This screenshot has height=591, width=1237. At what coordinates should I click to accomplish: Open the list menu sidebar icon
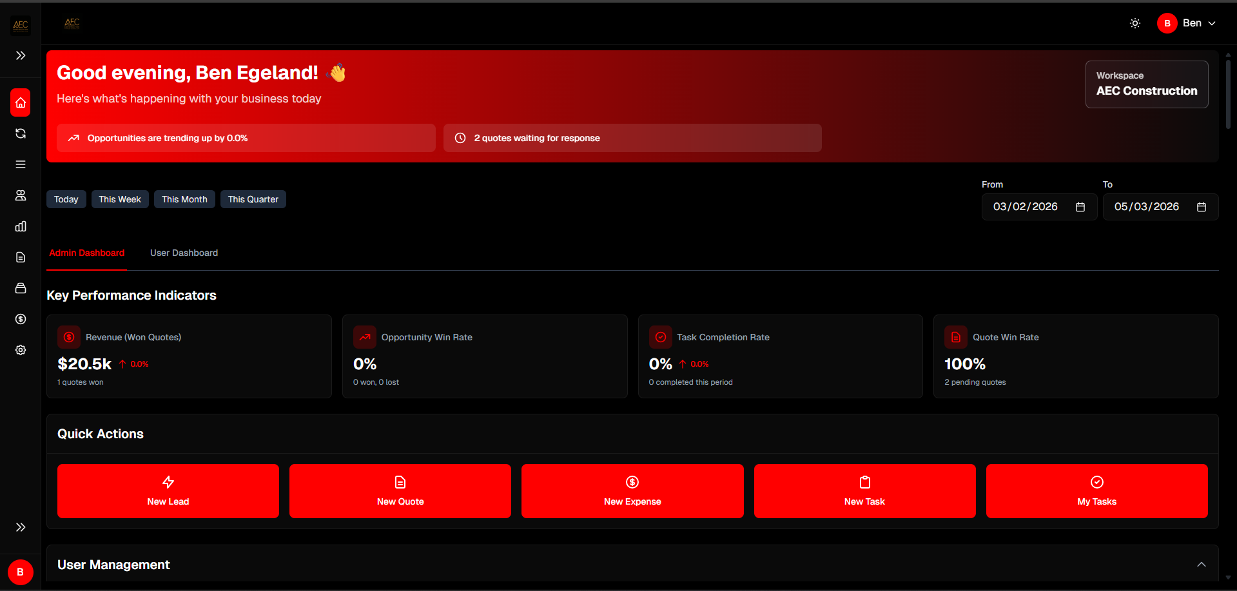click(21, 164)
